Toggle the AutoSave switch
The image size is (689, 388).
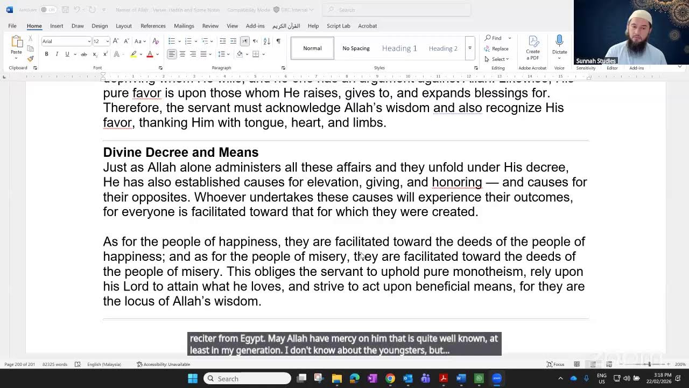47,10
